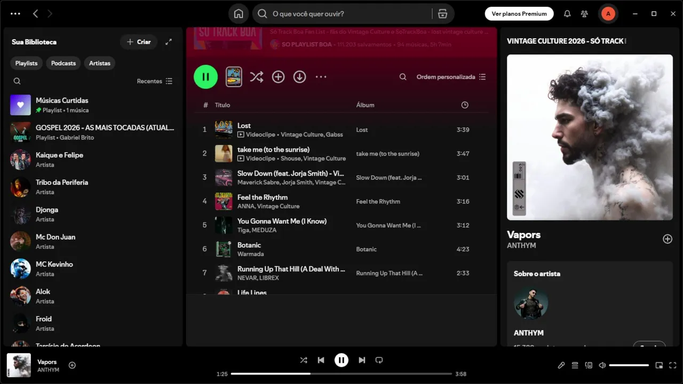Screen dimensions: 683x384
Task: Open artist 'Alok' in the library
Action: pos(93,296)
